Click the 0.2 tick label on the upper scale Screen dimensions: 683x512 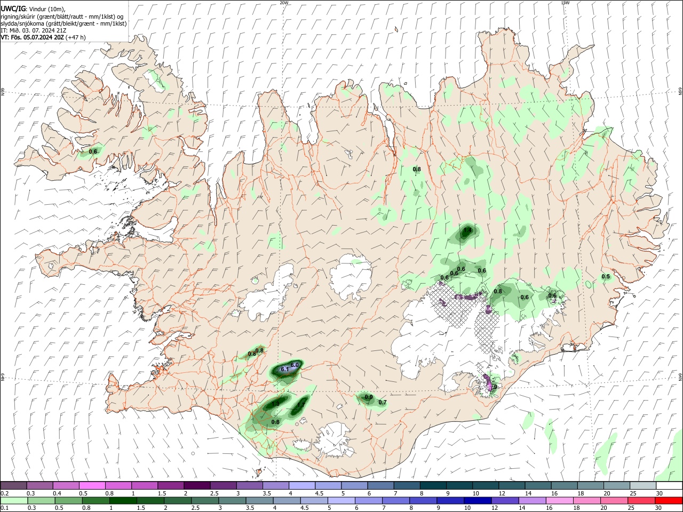[4, 493]
